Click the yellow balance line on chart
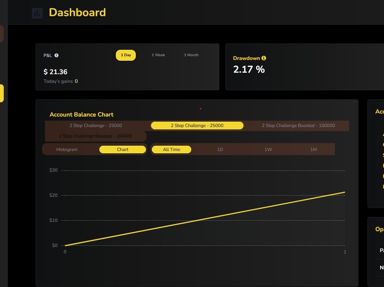 [x=205, y=219]
